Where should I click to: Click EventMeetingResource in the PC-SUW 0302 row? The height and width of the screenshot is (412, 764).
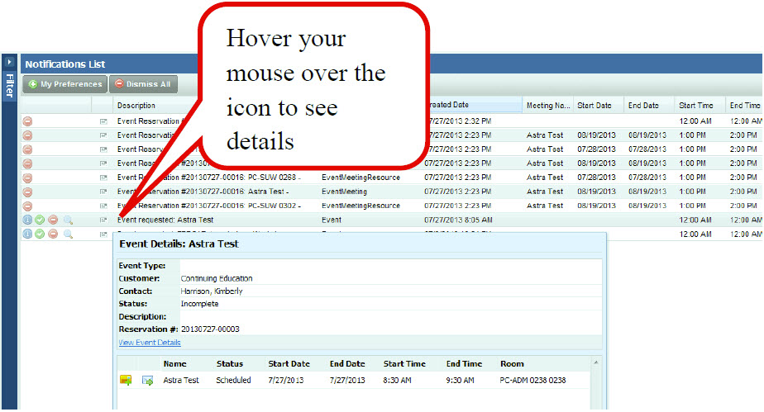(x=361, y=206)
